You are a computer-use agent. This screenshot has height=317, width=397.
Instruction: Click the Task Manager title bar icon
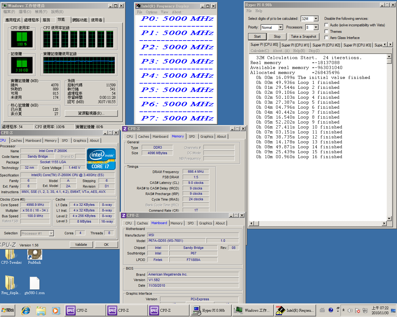click(x=5, y=6)
